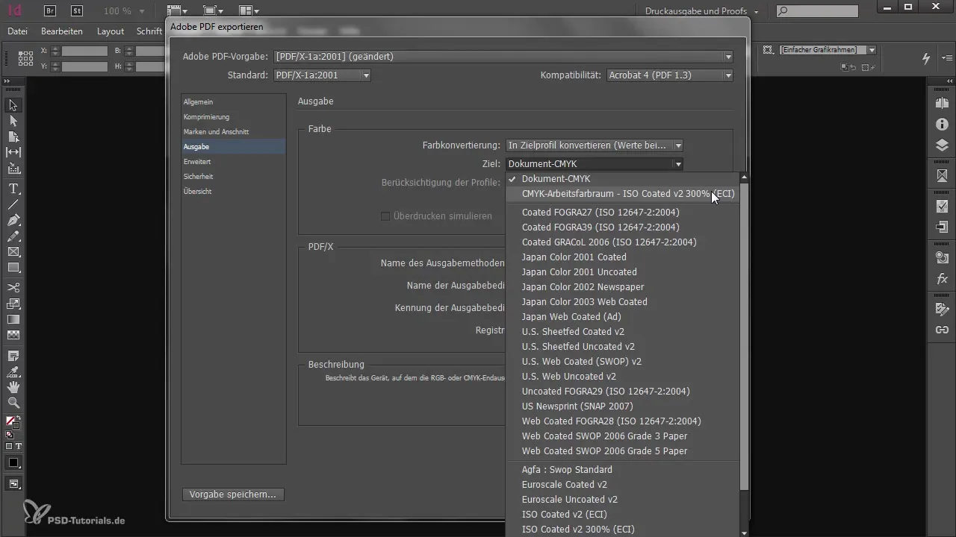Click the Vorgabe speichern button
956x537 pixels.
tap(233, 494)
